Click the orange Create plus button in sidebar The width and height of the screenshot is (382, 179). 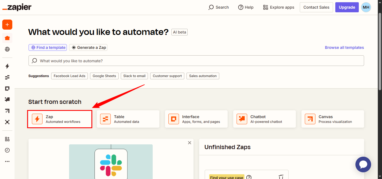(x=7, y=25)
